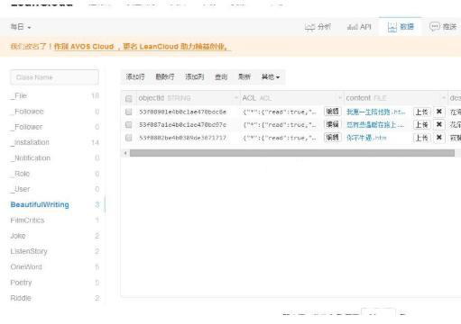The image size is (461, 324).
Task: Open the API bar-chart icon
Action: pos(352,27)
